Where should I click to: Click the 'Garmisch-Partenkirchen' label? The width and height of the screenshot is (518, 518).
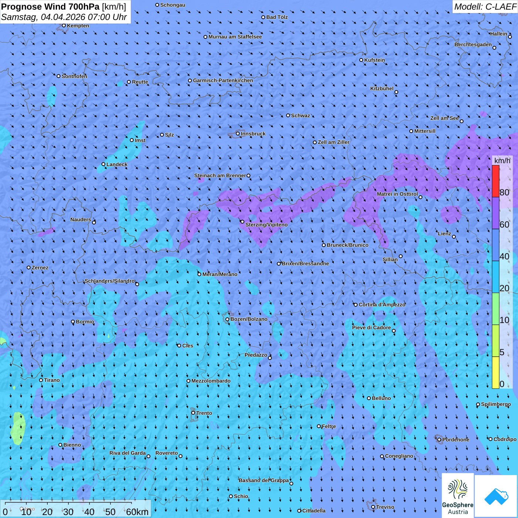[223, 80]
